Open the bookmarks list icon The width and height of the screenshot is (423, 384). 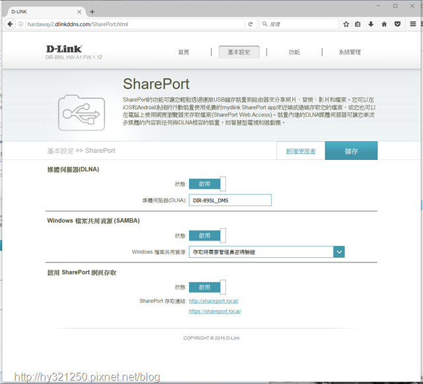point(358,24)
